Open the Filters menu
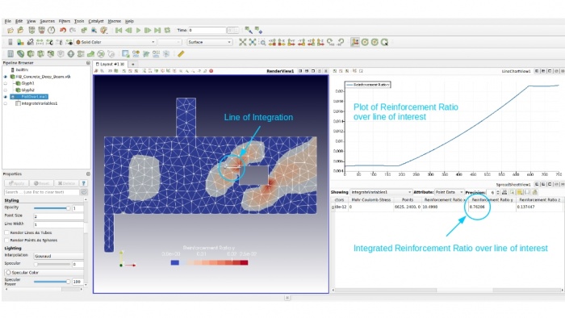Image resolution: width=565 pixels, height=318 pixels. pos(65,21)
